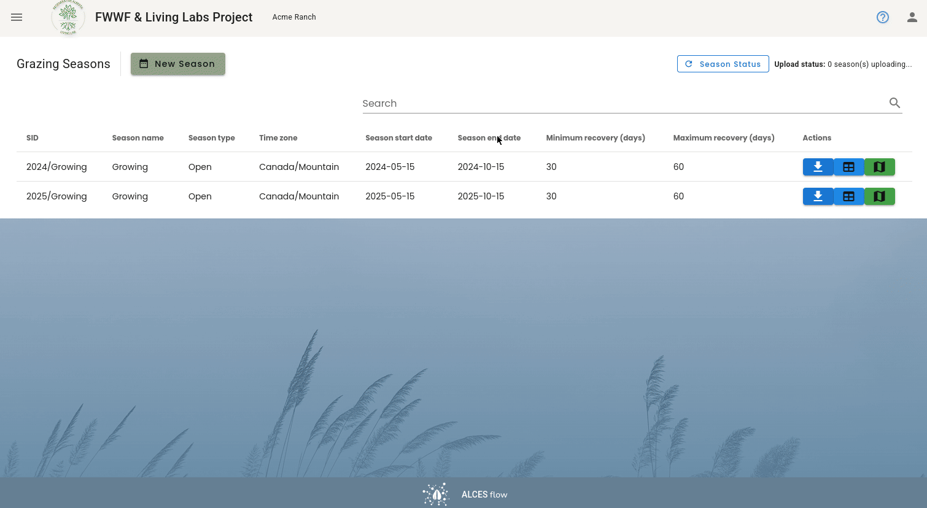Sort by Season type column header

coord(212,138)
